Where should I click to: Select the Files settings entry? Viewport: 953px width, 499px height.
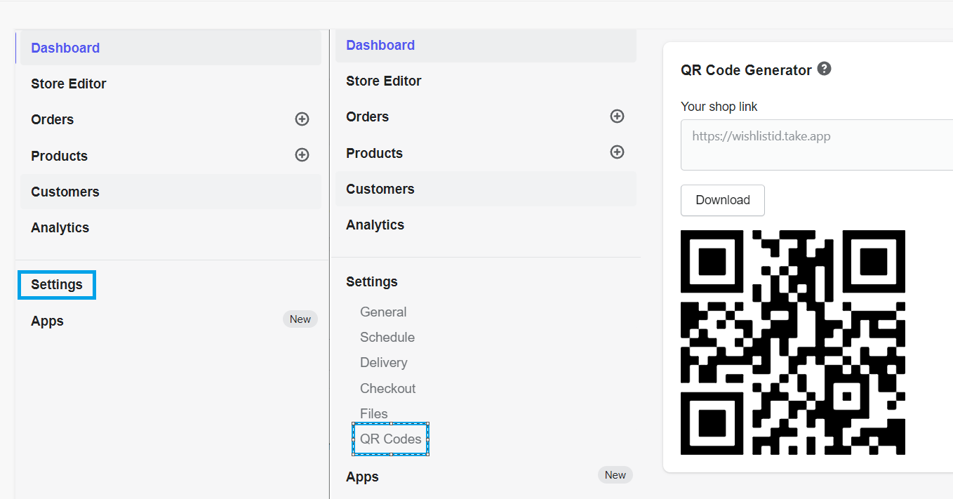click(x=374, y=414)
